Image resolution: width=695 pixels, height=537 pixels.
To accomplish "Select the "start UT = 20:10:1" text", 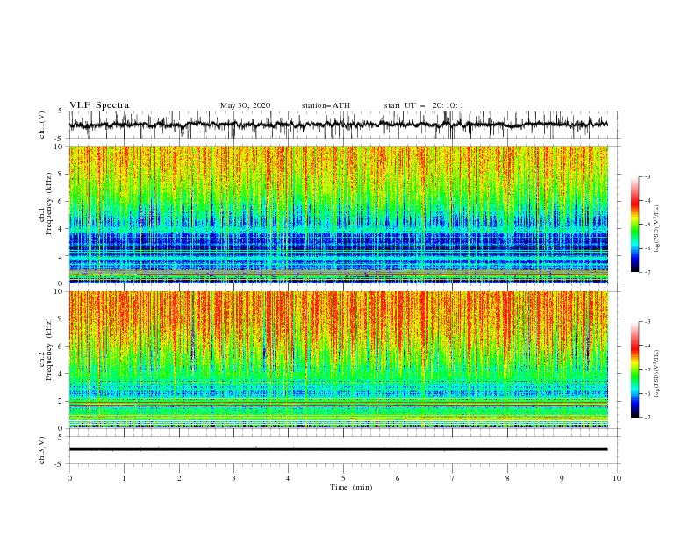I will pyautogui.click(x=424, y=105).
